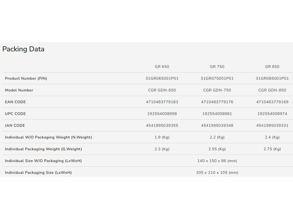This screenshot has height=219, width=293.
Task: Click the JAN CODE row label
Action: (x=15, y=125)
